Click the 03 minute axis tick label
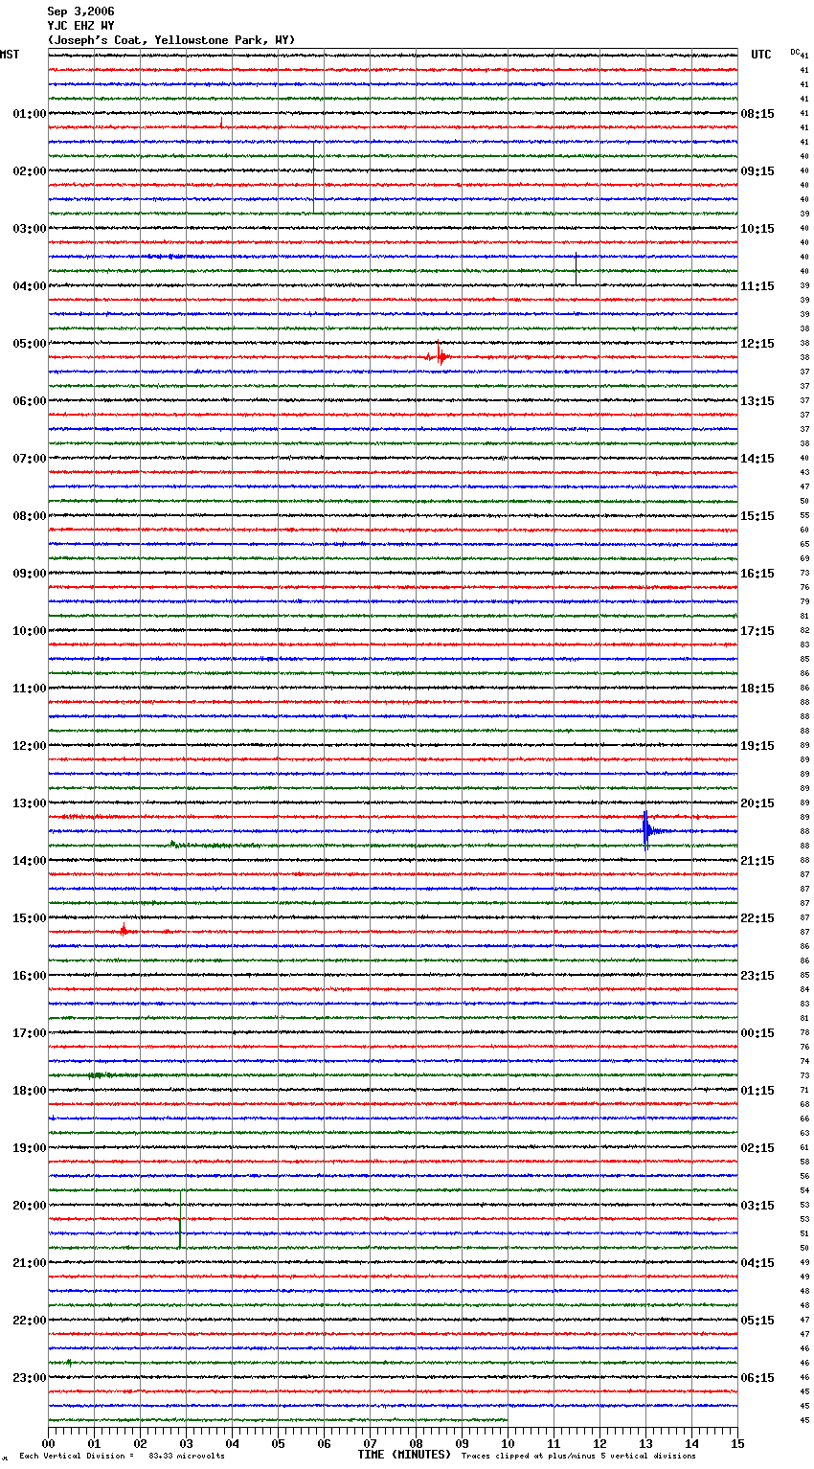 pos(186,1444)
